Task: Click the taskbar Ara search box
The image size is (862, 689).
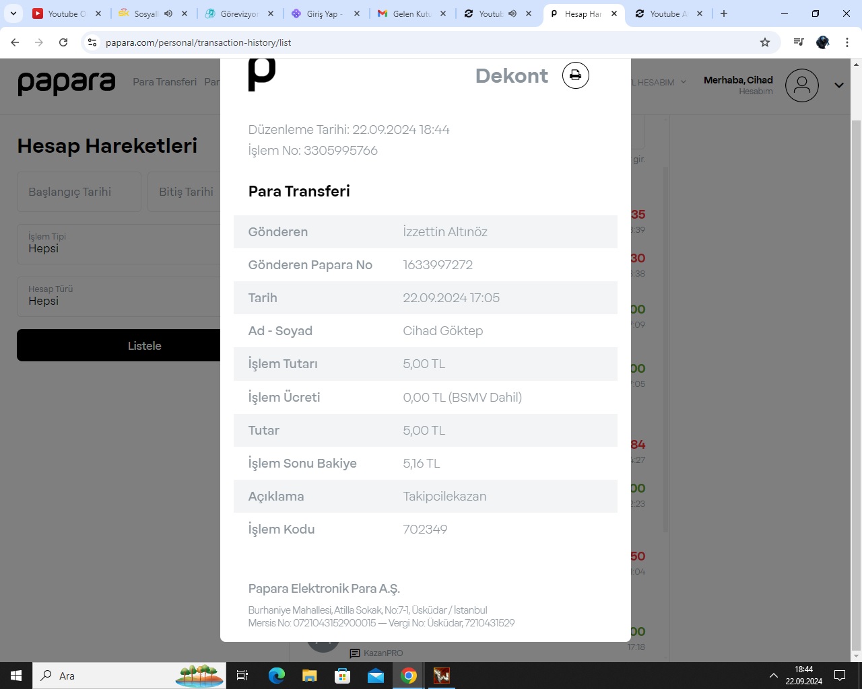Action: coord(129,676)
